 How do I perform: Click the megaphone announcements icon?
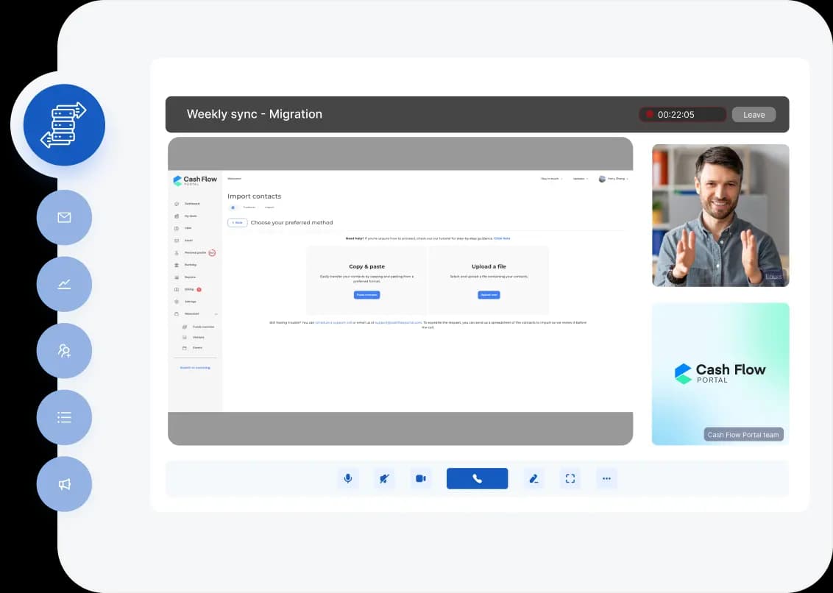pos(64,484)
